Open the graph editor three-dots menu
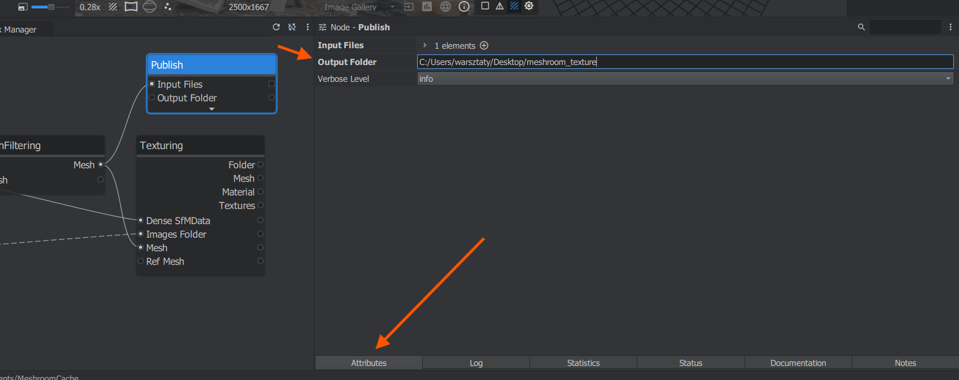959x380 pixels. pyautogui.click(x=307, y=27)
